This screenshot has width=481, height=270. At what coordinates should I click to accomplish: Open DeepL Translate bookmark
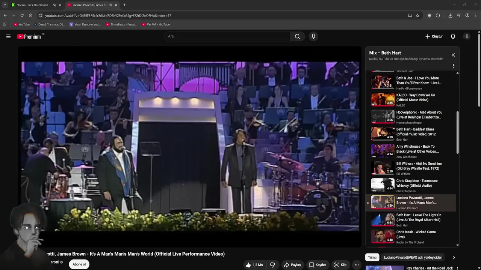[x=49, y=24]
